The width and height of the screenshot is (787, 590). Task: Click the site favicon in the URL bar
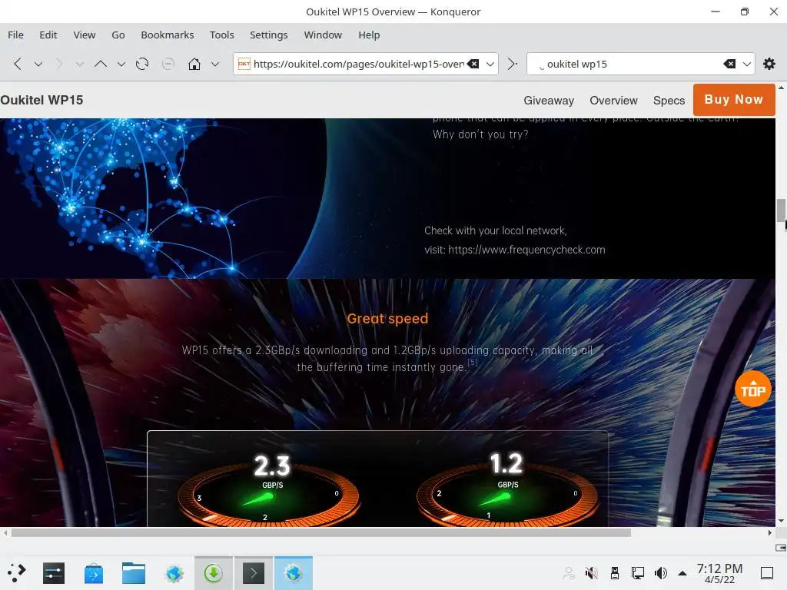click(x=244, y=64)
